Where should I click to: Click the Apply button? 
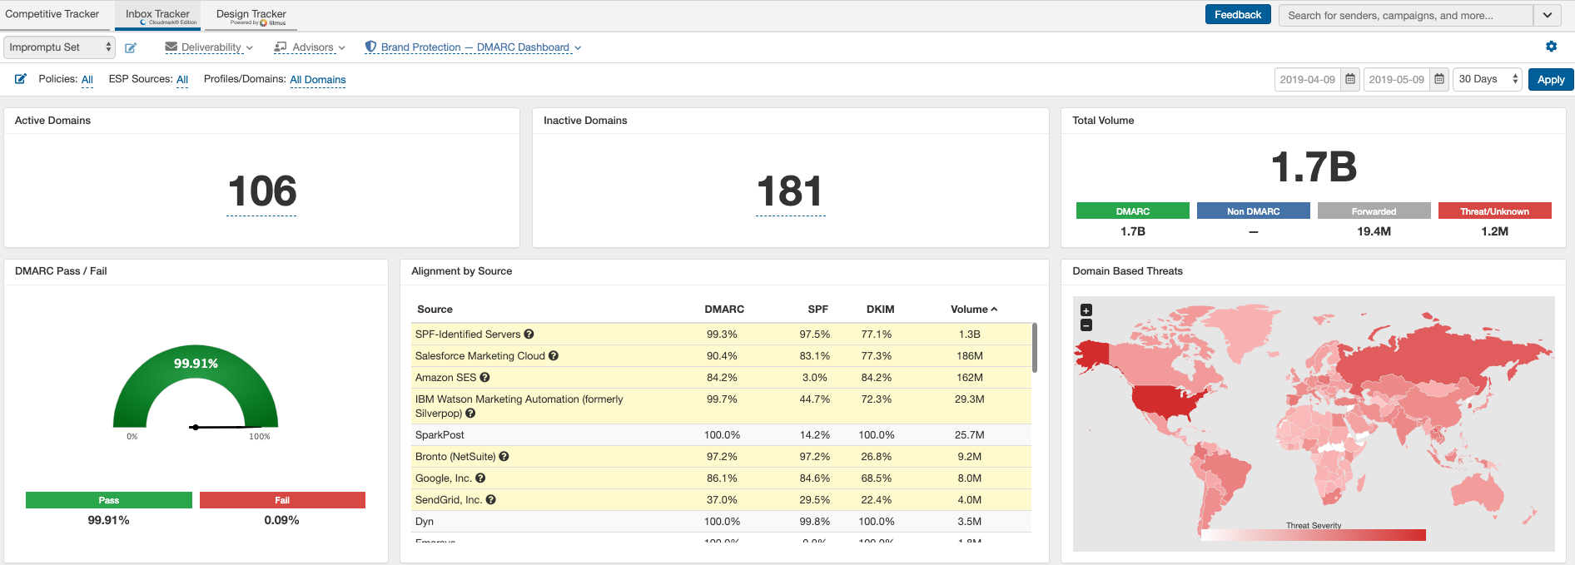tap(1551, 80)
